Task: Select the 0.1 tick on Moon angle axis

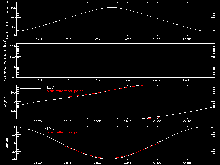Action: click(13, 77)
